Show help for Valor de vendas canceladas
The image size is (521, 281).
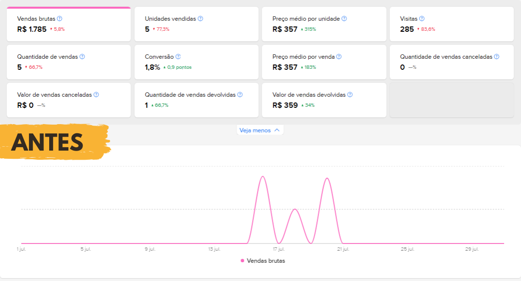[x=96, y=95]
